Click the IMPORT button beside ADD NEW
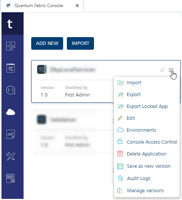 tap(80, 43)
